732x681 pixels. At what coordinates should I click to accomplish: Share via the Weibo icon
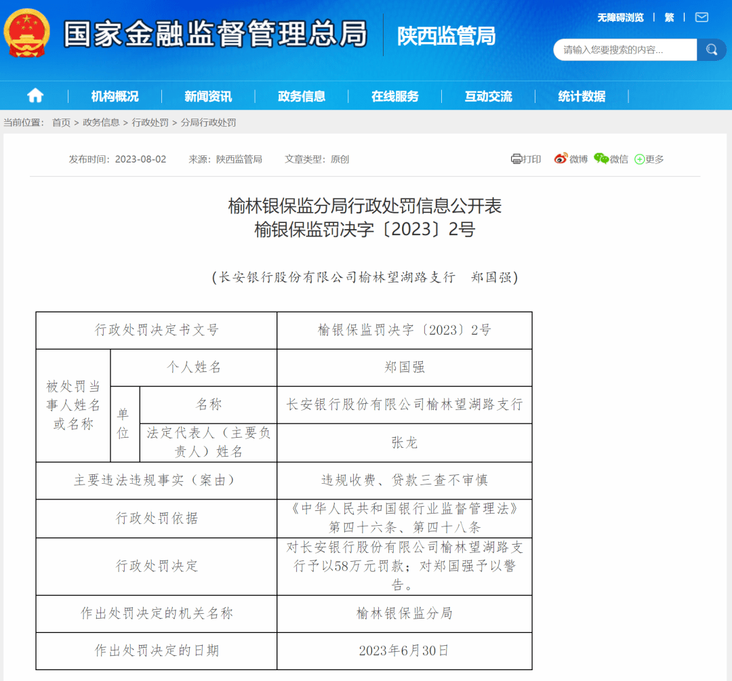[561, 159]
